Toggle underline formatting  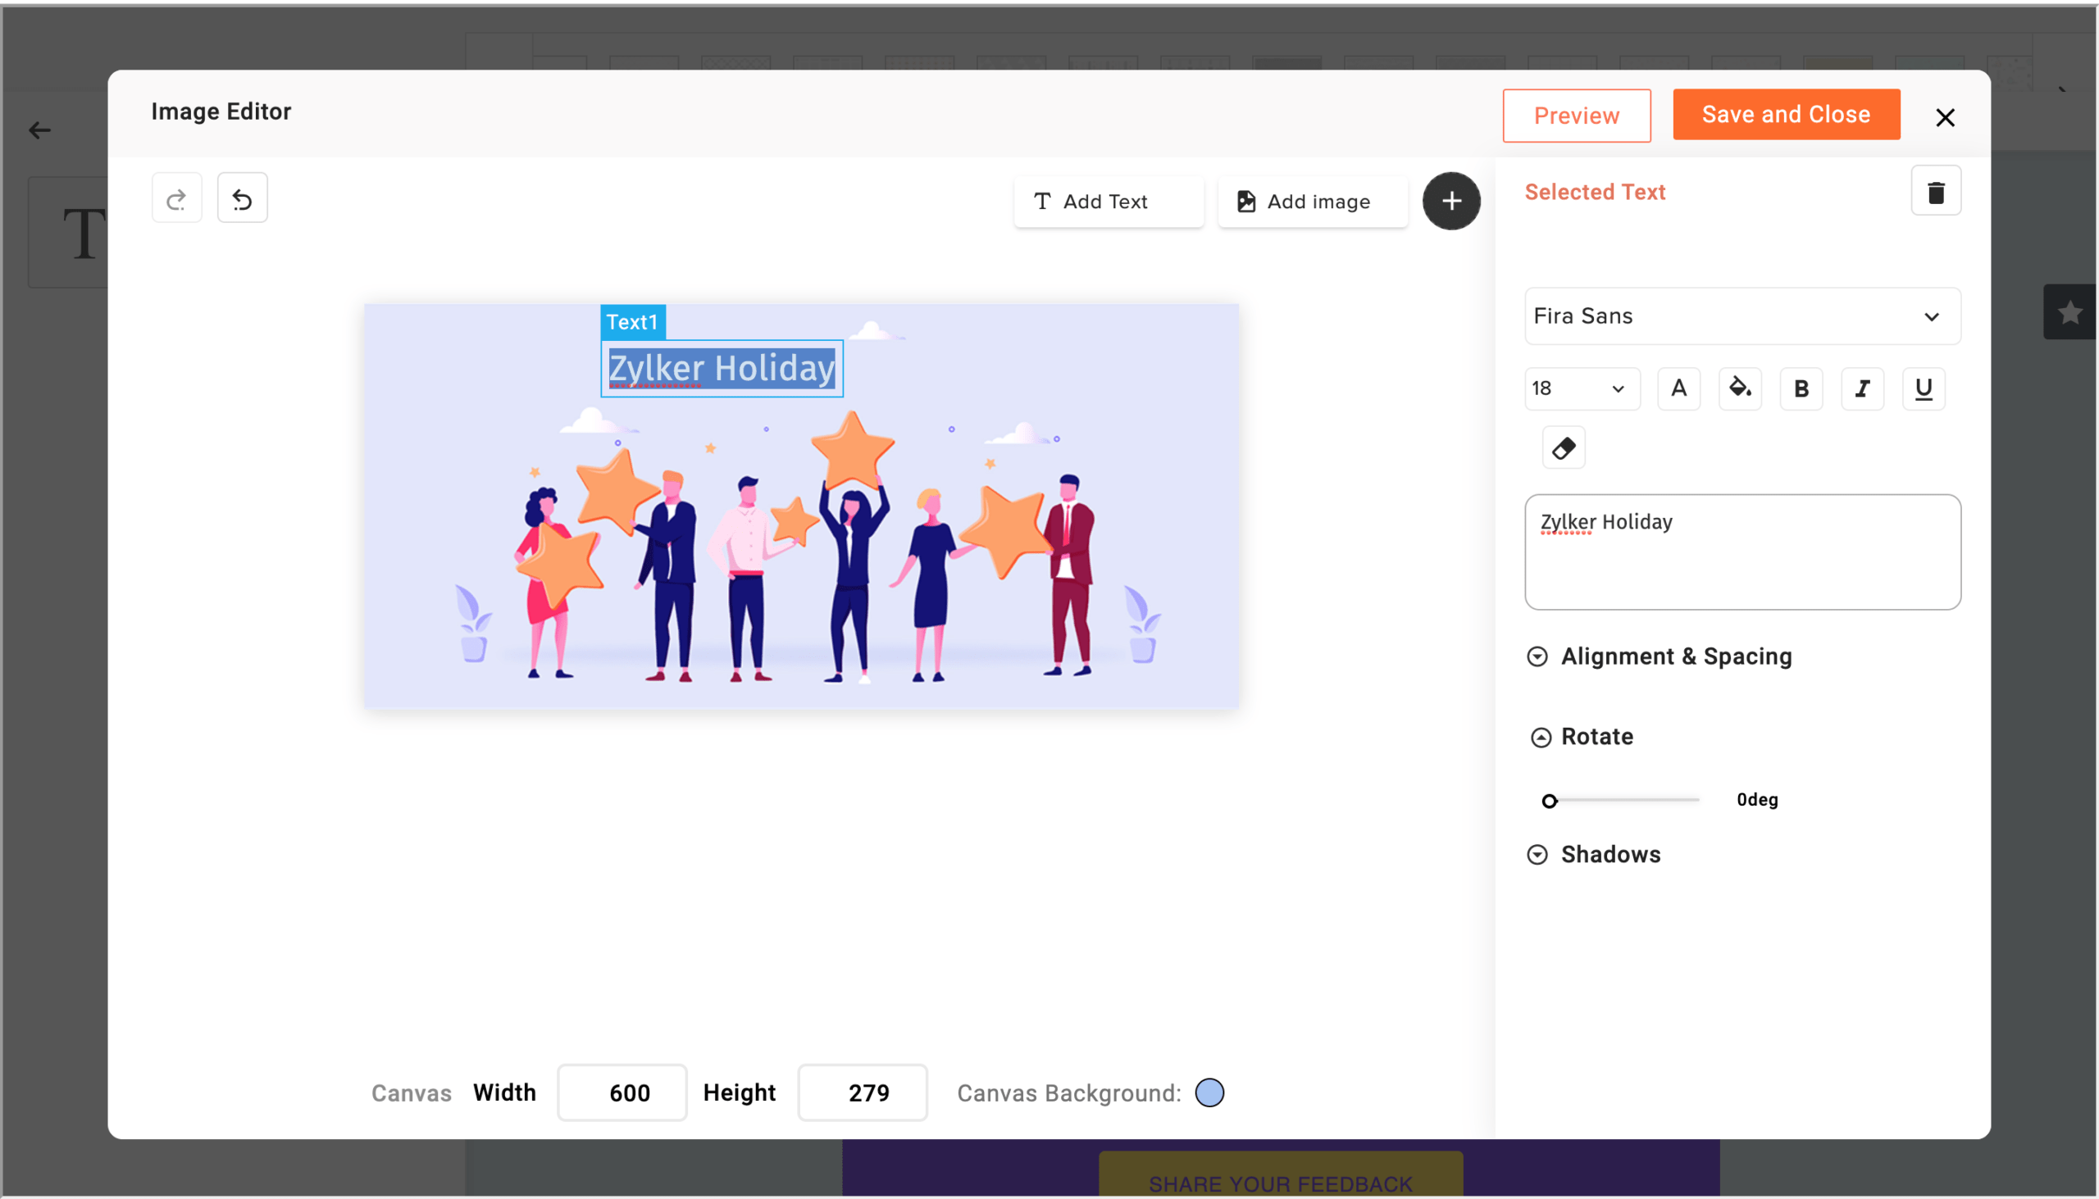click(x=1923, y=388)
